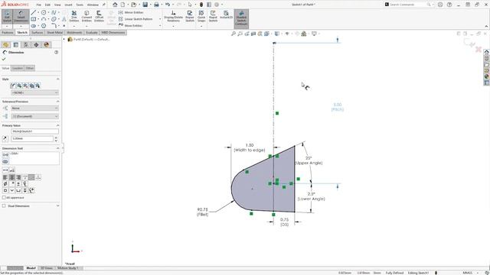Screen dimensions: 490x275
Task: Click the Convert Entities tool
Action: (87, 16)
